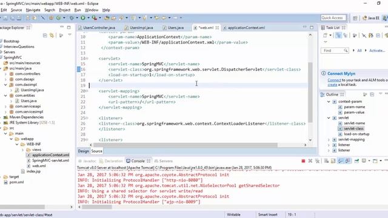This screenshot has height=218, width=388.
Task: Collapse the WEB-INF folder
Action: [x=17, y=144]
